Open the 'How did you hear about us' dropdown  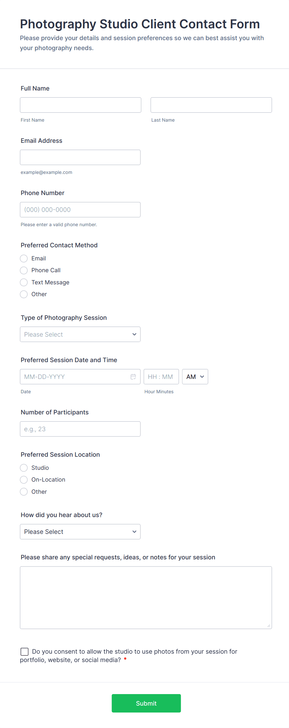click(80, 531)
